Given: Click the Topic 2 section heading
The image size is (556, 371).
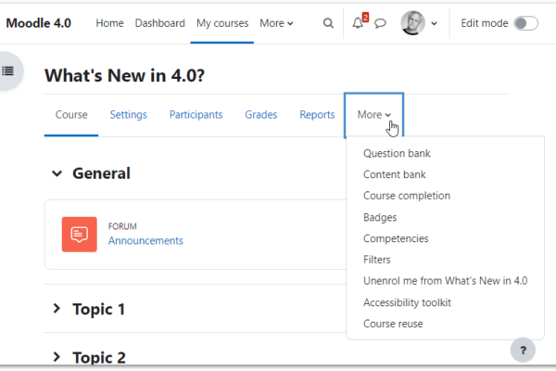Looking at the screenshot, I should pyautogui.click(x=99, y=357).
